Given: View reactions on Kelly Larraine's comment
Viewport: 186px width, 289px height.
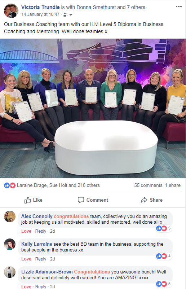Looking at the screenshot, I should tap(164, 256).
